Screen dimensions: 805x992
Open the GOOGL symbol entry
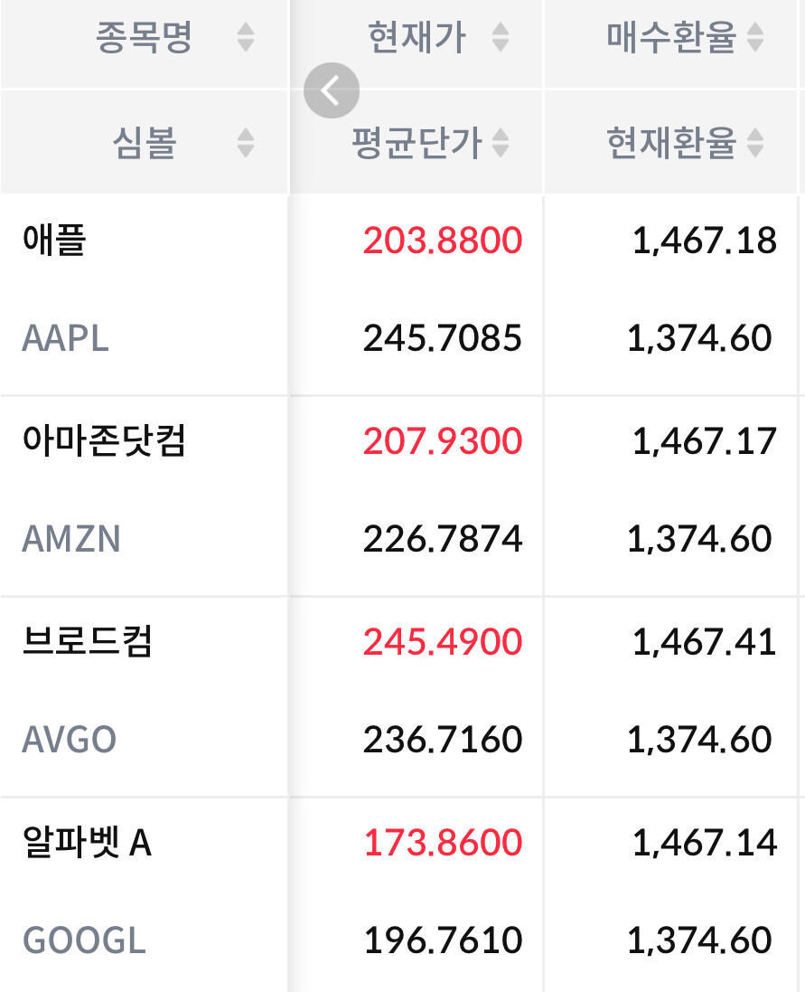coord(84,940)
